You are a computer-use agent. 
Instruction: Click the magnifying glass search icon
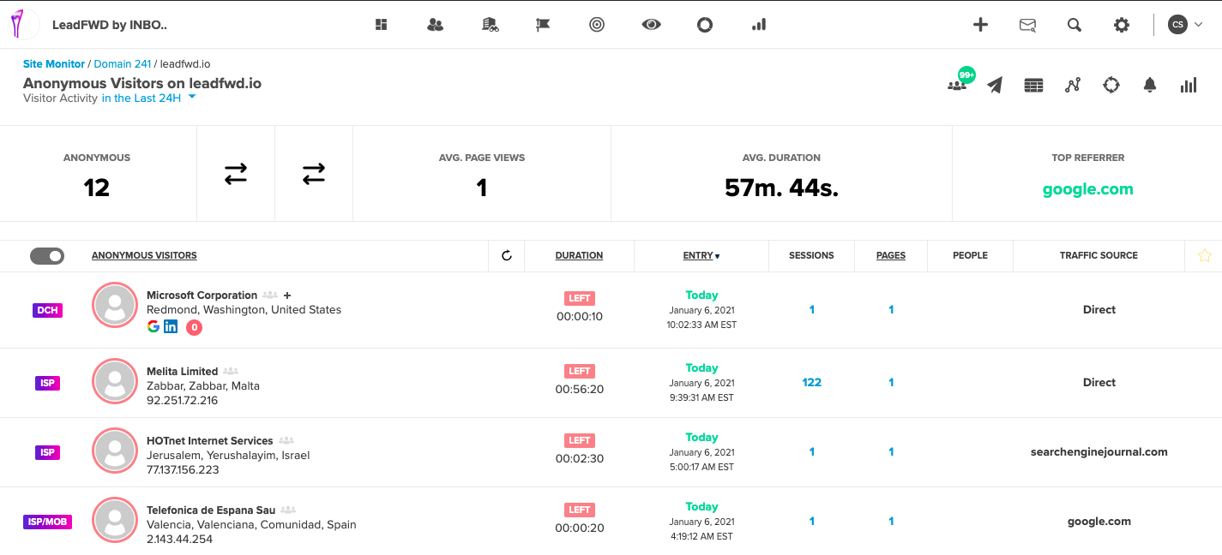pos(1075,25)
